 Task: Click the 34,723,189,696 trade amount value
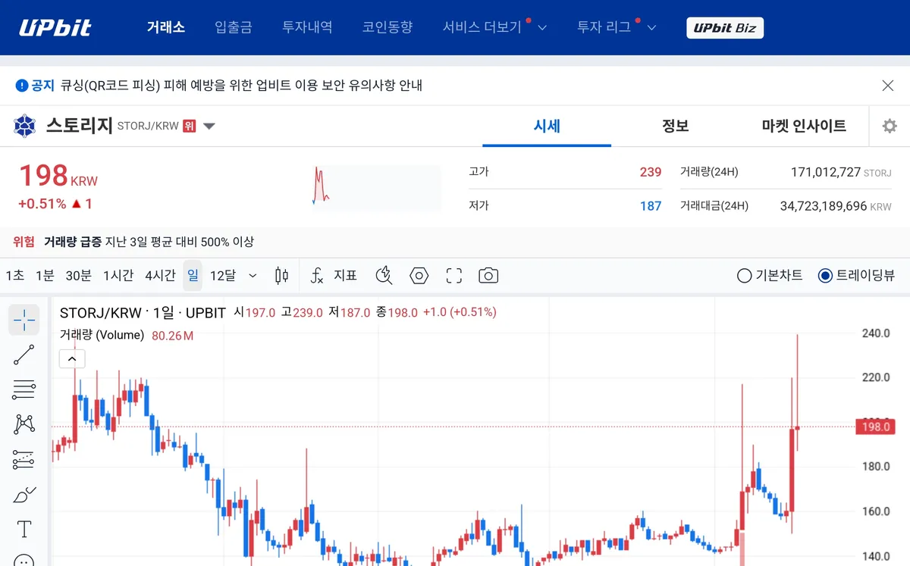(824, 206)
